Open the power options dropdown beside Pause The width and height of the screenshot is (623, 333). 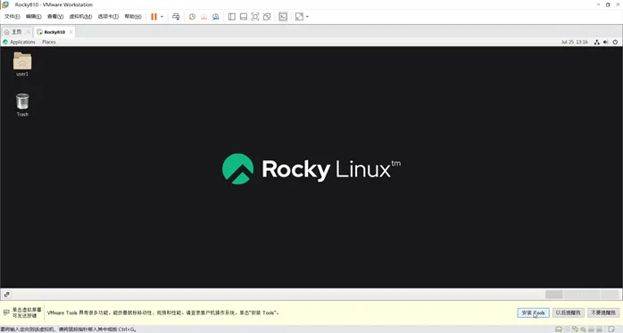[x=162, y=17]
